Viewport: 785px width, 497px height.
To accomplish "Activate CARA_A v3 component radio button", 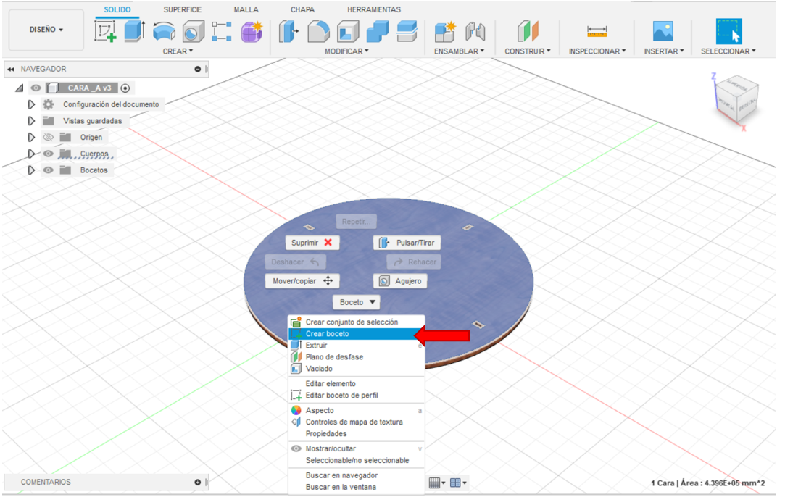I will pos(125,88).
